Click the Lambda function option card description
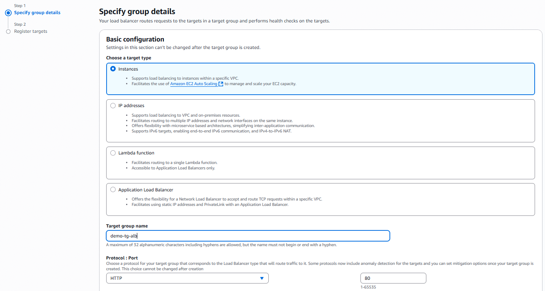The height and width of the screenshot is (291, 545). point(174,165)
